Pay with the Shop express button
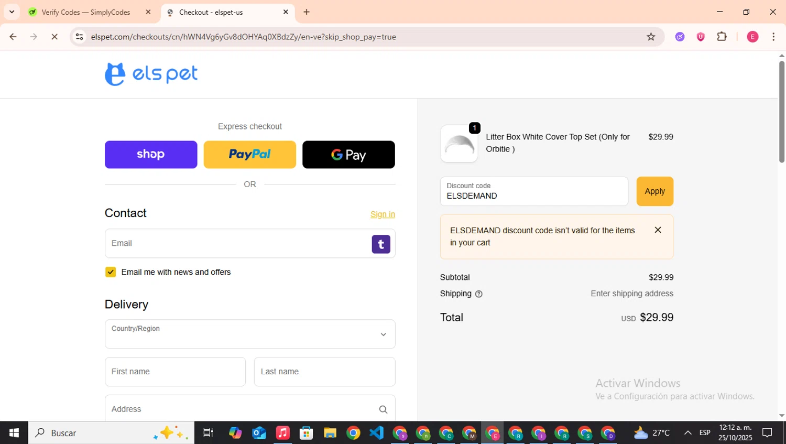Screen dimensions: 786x444 (151, 155)
